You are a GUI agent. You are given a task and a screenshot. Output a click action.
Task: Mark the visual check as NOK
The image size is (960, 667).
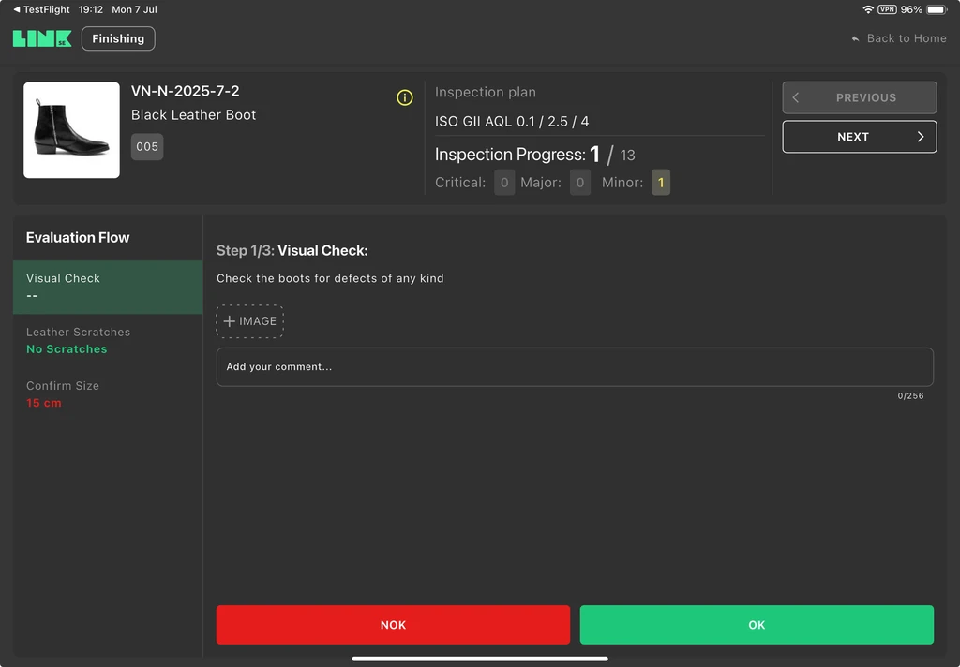[393, 625]
